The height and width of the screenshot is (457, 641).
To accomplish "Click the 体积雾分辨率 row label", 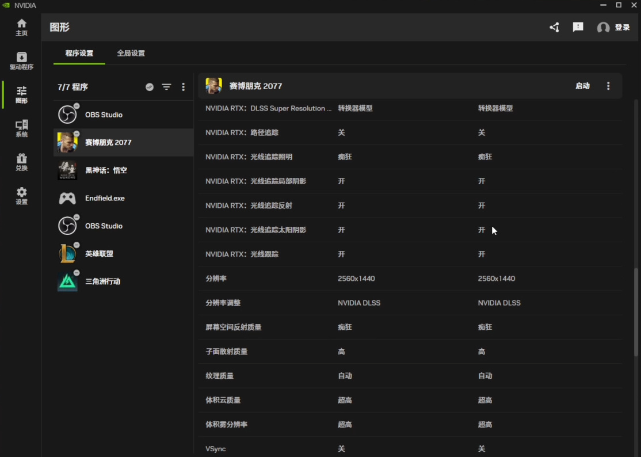I will (x=227, y=424).
